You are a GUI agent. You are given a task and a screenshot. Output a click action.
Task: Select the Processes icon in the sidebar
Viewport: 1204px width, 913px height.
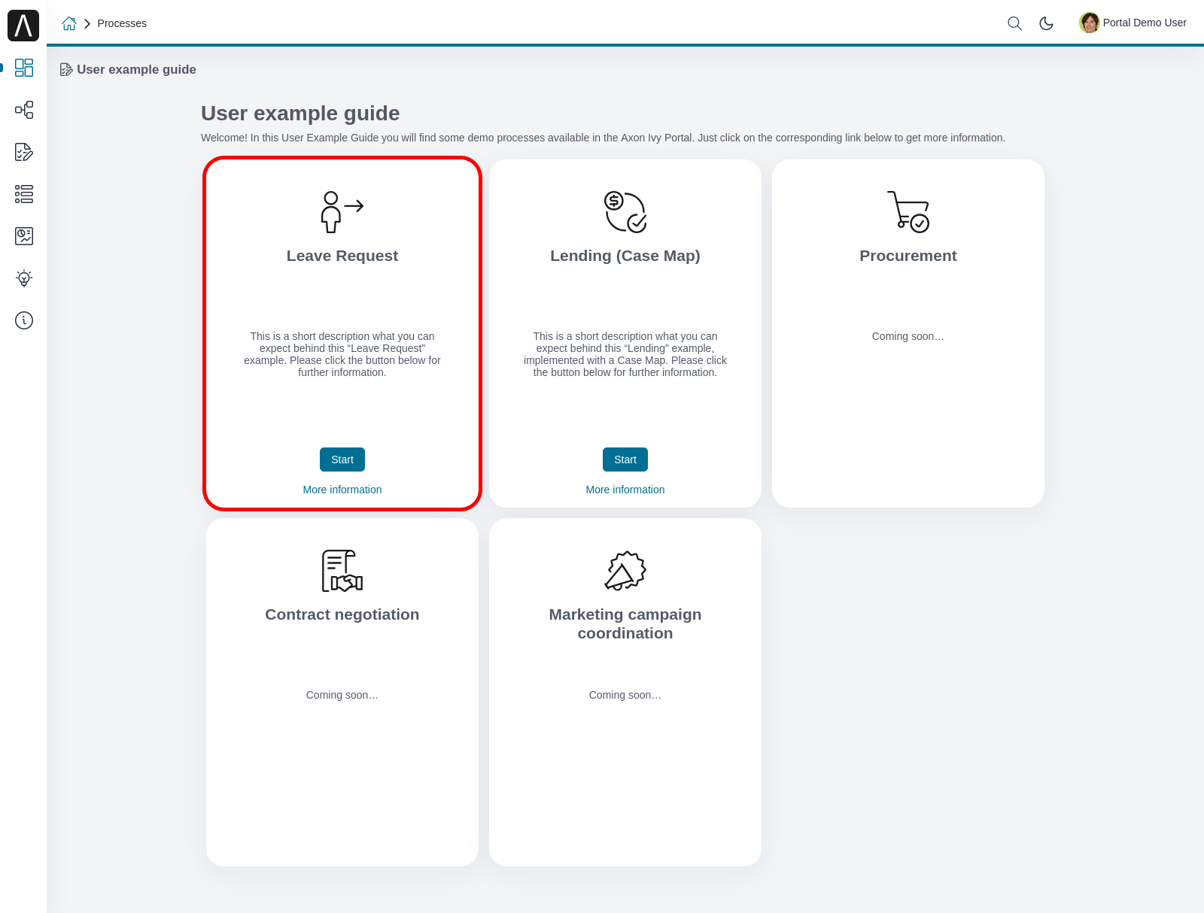point(24,110)
